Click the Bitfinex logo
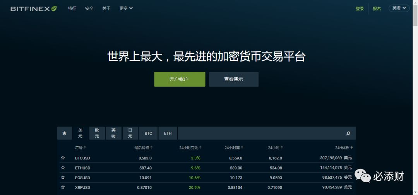This screenshot has height=195, width=418. pos(34,9)
